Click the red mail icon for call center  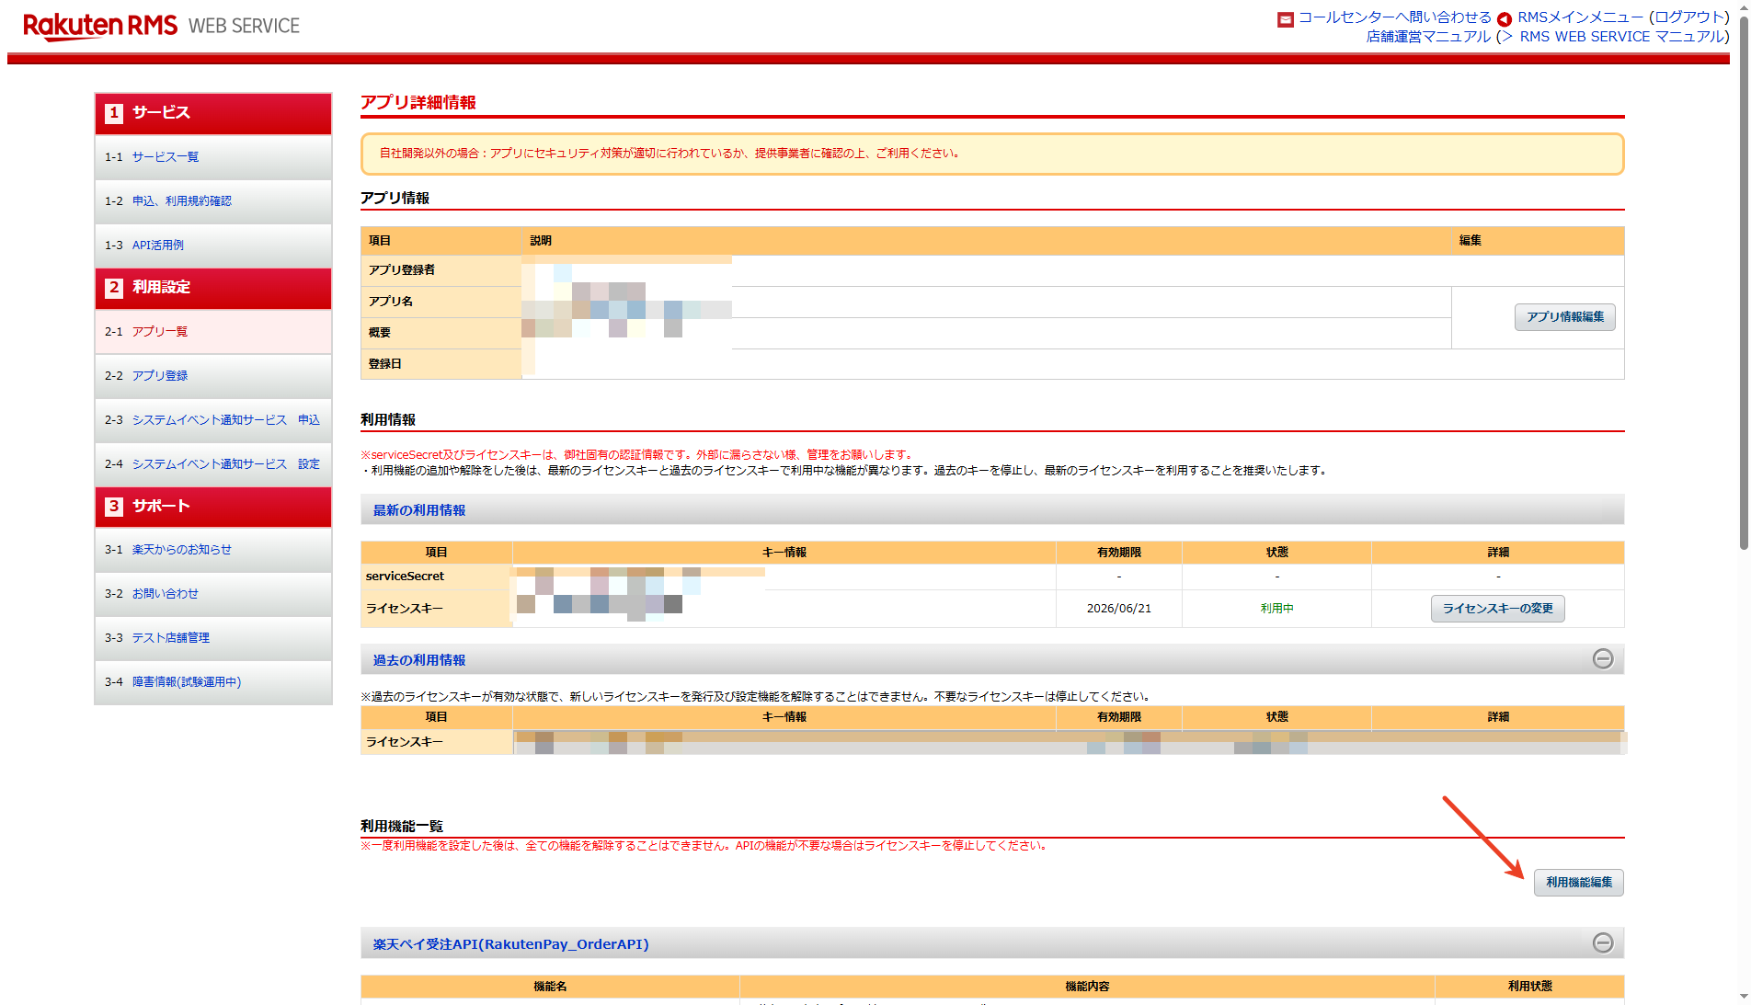pos(1286,19)
